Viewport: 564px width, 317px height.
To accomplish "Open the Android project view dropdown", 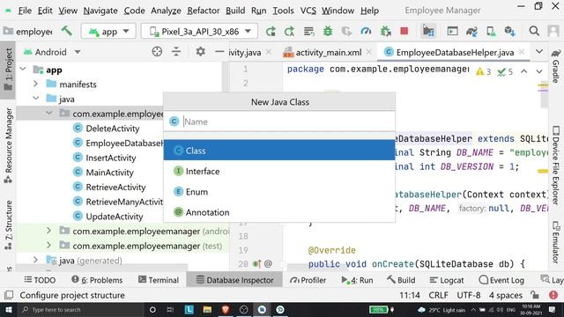I will coord(52,52).
